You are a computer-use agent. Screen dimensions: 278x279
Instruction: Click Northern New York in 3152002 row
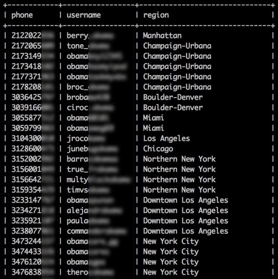[179, 159]
